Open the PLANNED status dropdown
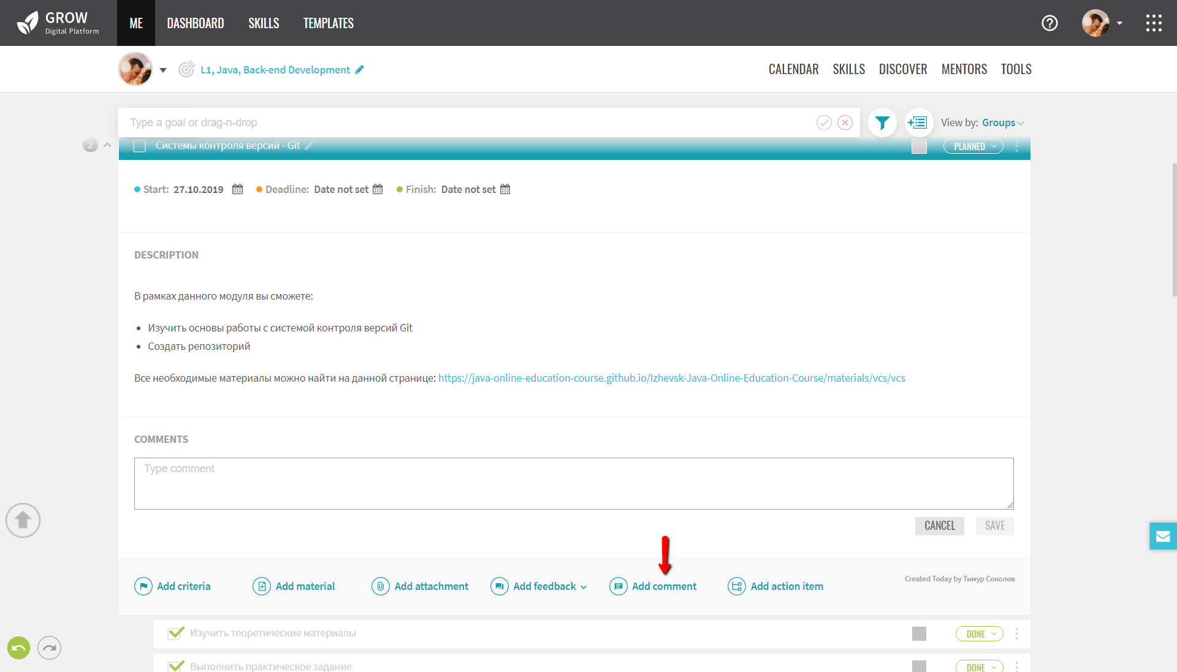This screenshot has width=1177, height=672. click(973, 146)
